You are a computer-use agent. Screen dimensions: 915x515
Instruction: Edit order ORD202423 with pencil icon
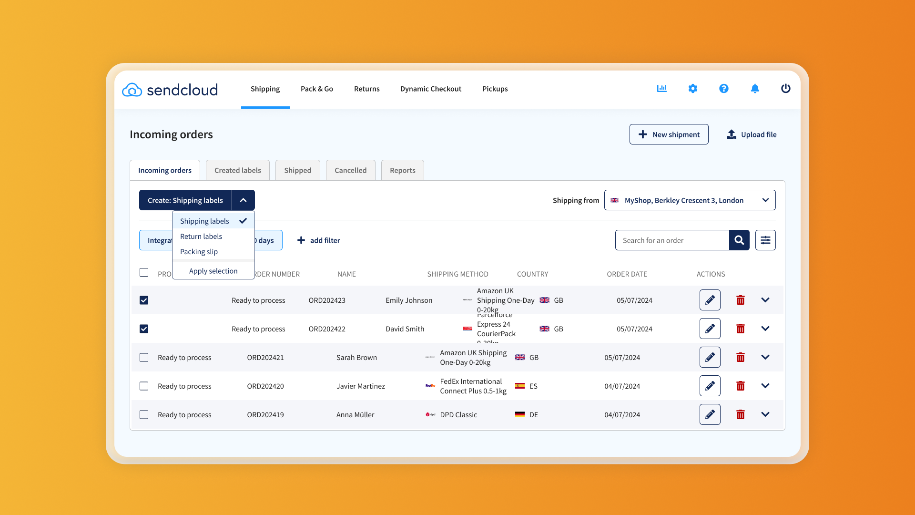(710, 300)
